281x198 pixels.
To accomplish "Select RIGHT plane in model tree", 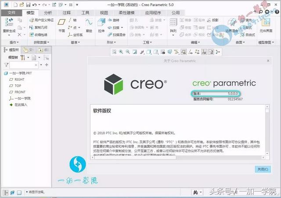I will [17, 79].
